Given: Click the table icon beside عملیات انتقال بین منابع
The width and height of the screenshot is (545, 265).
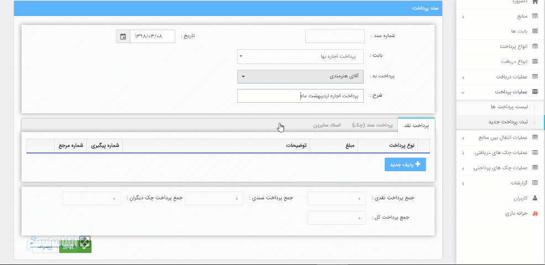Looking at the screenshot, I should point(535,137).
